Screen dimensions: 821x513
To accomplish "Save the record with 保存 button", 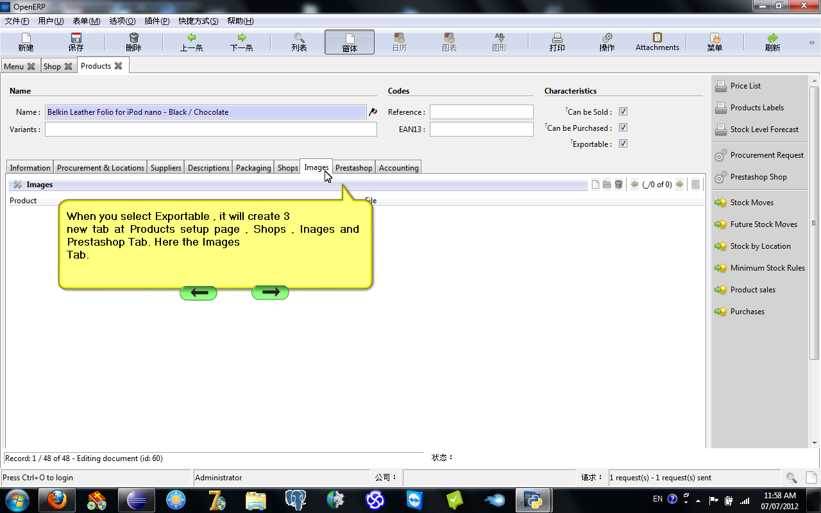I will pyautogui.click(x=76, y=42).
